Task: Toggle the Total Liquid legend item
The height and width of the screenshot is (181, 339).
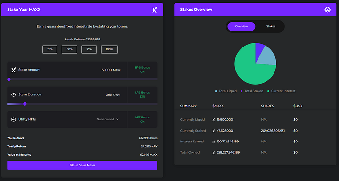Action: (226, 91)
